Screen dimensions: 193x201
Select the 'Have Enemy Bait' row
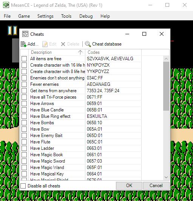pos(81,136)
